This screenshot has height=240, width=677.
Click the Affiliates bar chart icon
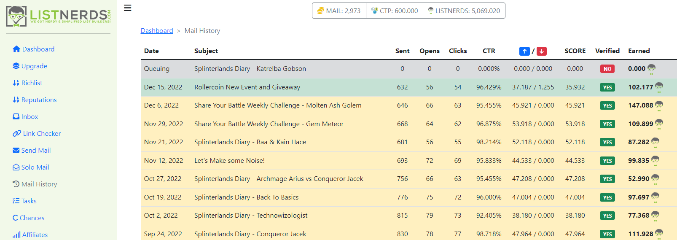click(16, 235)
